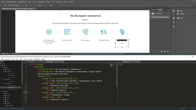
Task: Open the anti-aliasing dropdown labeled Резкое
Action: [x=54, y=5]
